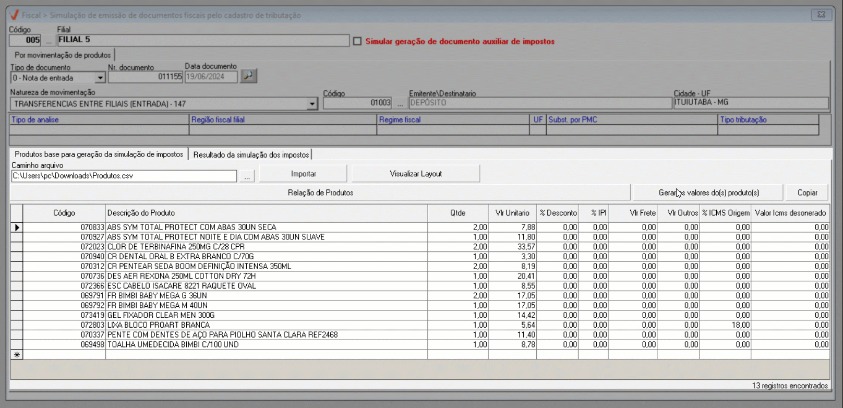Select row selector for LIXA BLOCO PROART BRANCA
The image size is (843, 408).
17,325
